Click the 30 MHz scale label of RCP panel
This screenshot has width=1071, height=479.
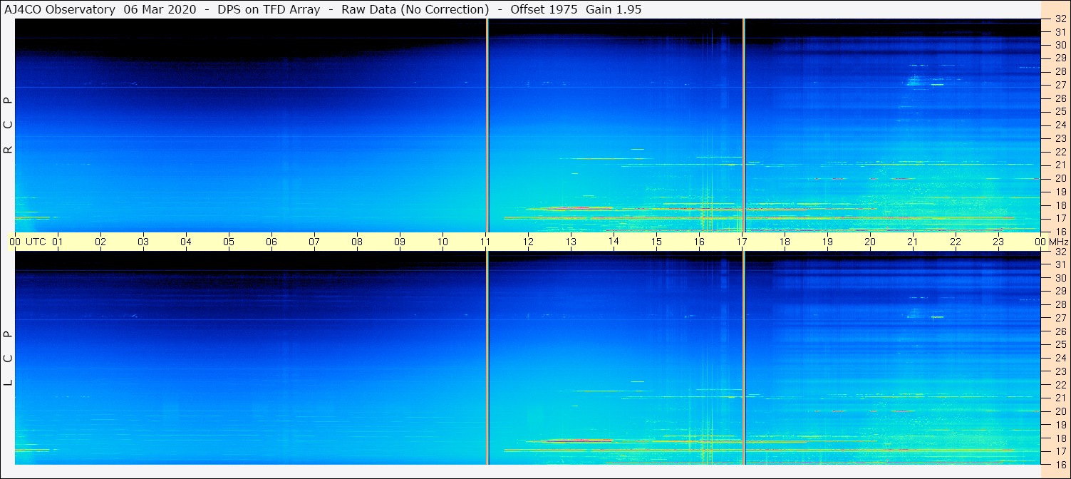1060,45
